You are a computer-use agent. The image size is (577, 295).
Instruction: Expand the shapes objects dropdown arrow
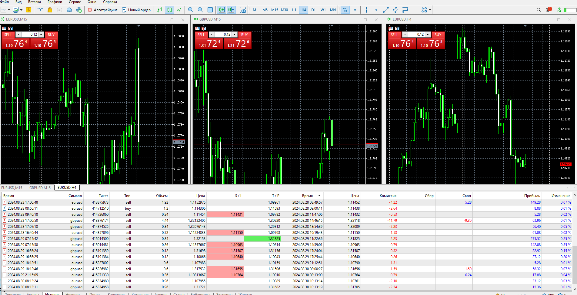point(430,10)
